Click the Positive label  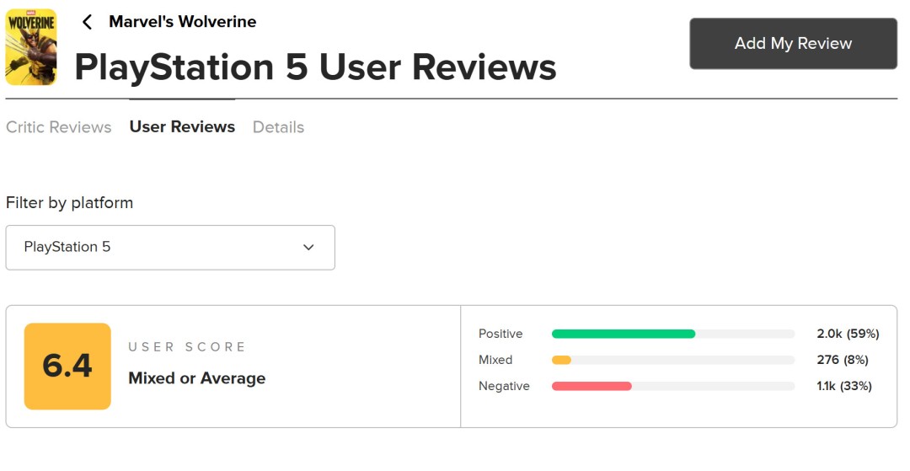click(500, 334)
